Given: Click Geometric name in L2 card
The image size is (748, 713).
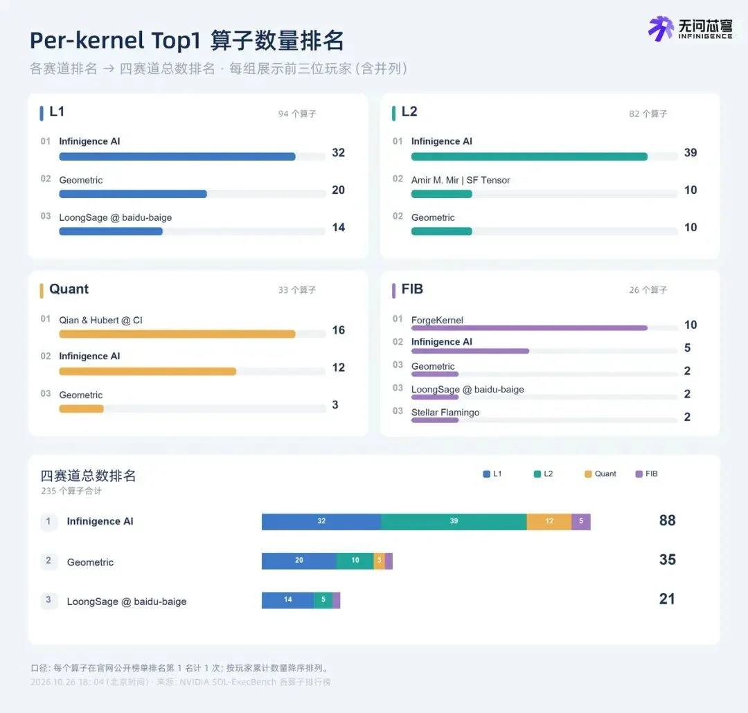Looking at the screenshot, I should (433, 217).
